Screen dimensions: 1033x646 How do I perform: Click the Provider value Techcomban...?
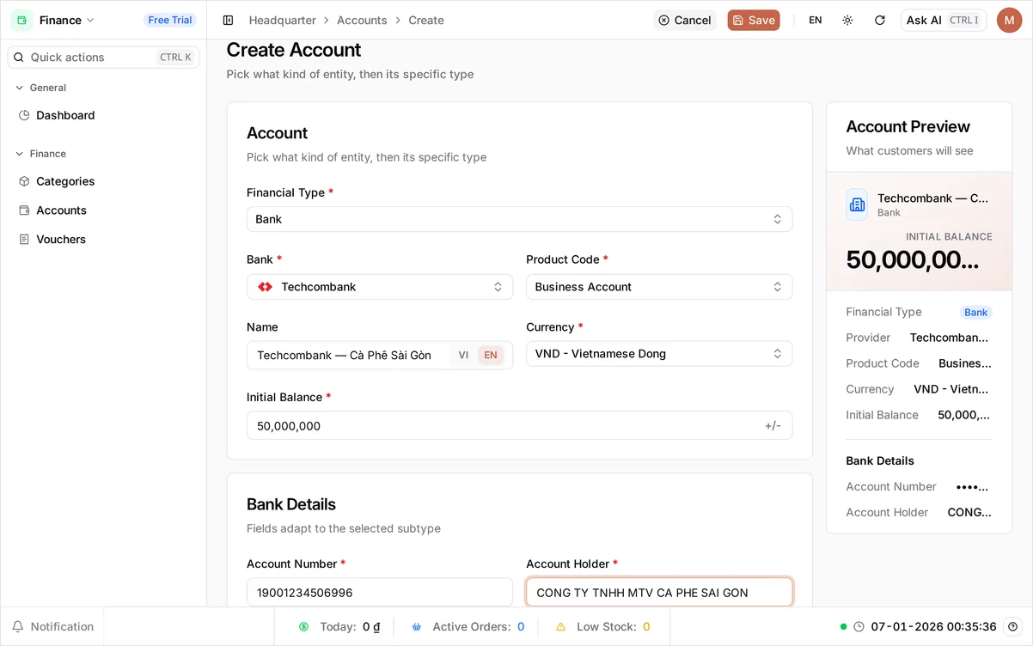[950, 338]
